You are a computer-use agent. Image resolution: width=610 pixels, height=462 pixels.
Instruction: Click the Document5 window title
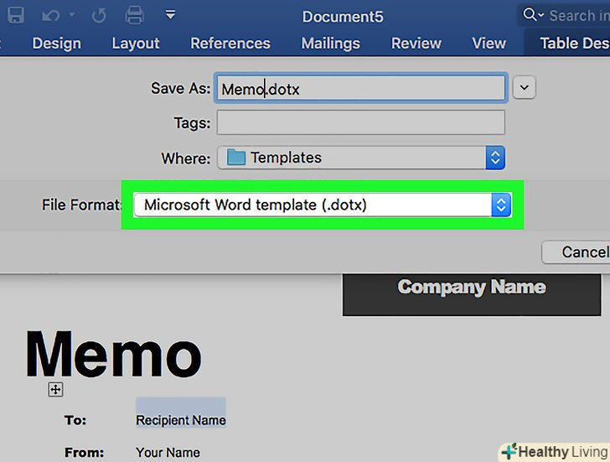(x=343, y=17)
